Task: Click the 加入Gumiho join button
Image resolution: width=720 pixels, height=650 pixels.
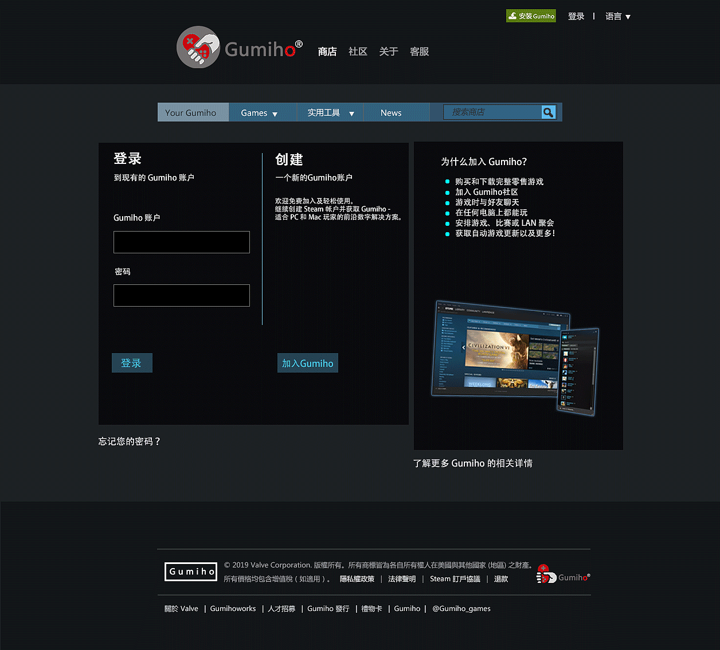Action: [x=307, y=363]
